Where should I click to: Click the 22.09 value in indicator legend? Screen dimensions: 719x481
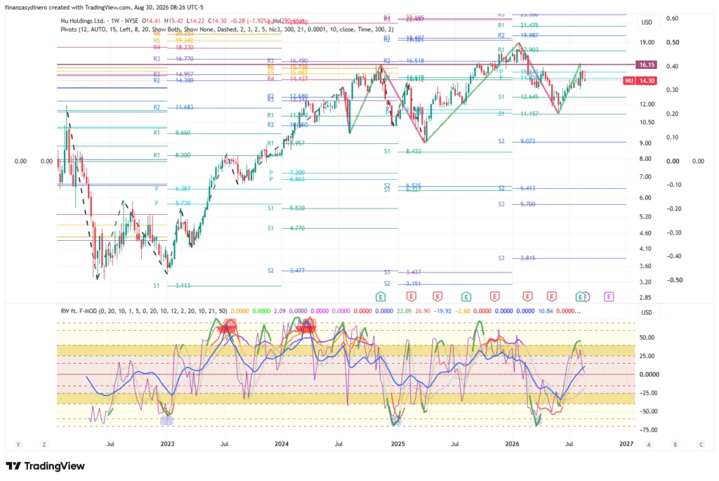tap(404, 311)
